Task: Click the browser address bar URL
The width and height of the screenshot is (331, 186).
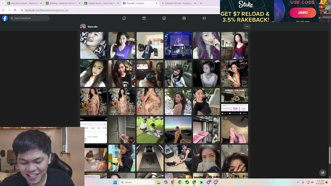Action: (x=47, y=10)
